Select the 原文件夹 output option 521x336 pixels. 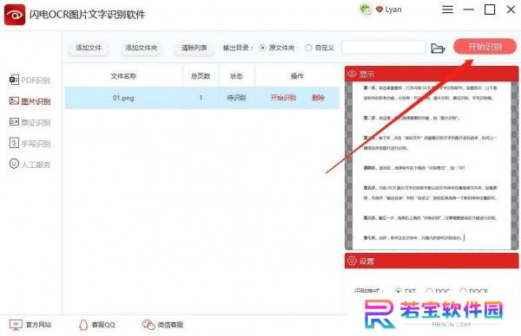pos(262,48)
